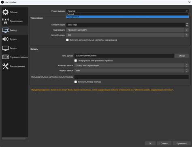Open the Битрейт аудио dropdown

[x=127, y=35]
